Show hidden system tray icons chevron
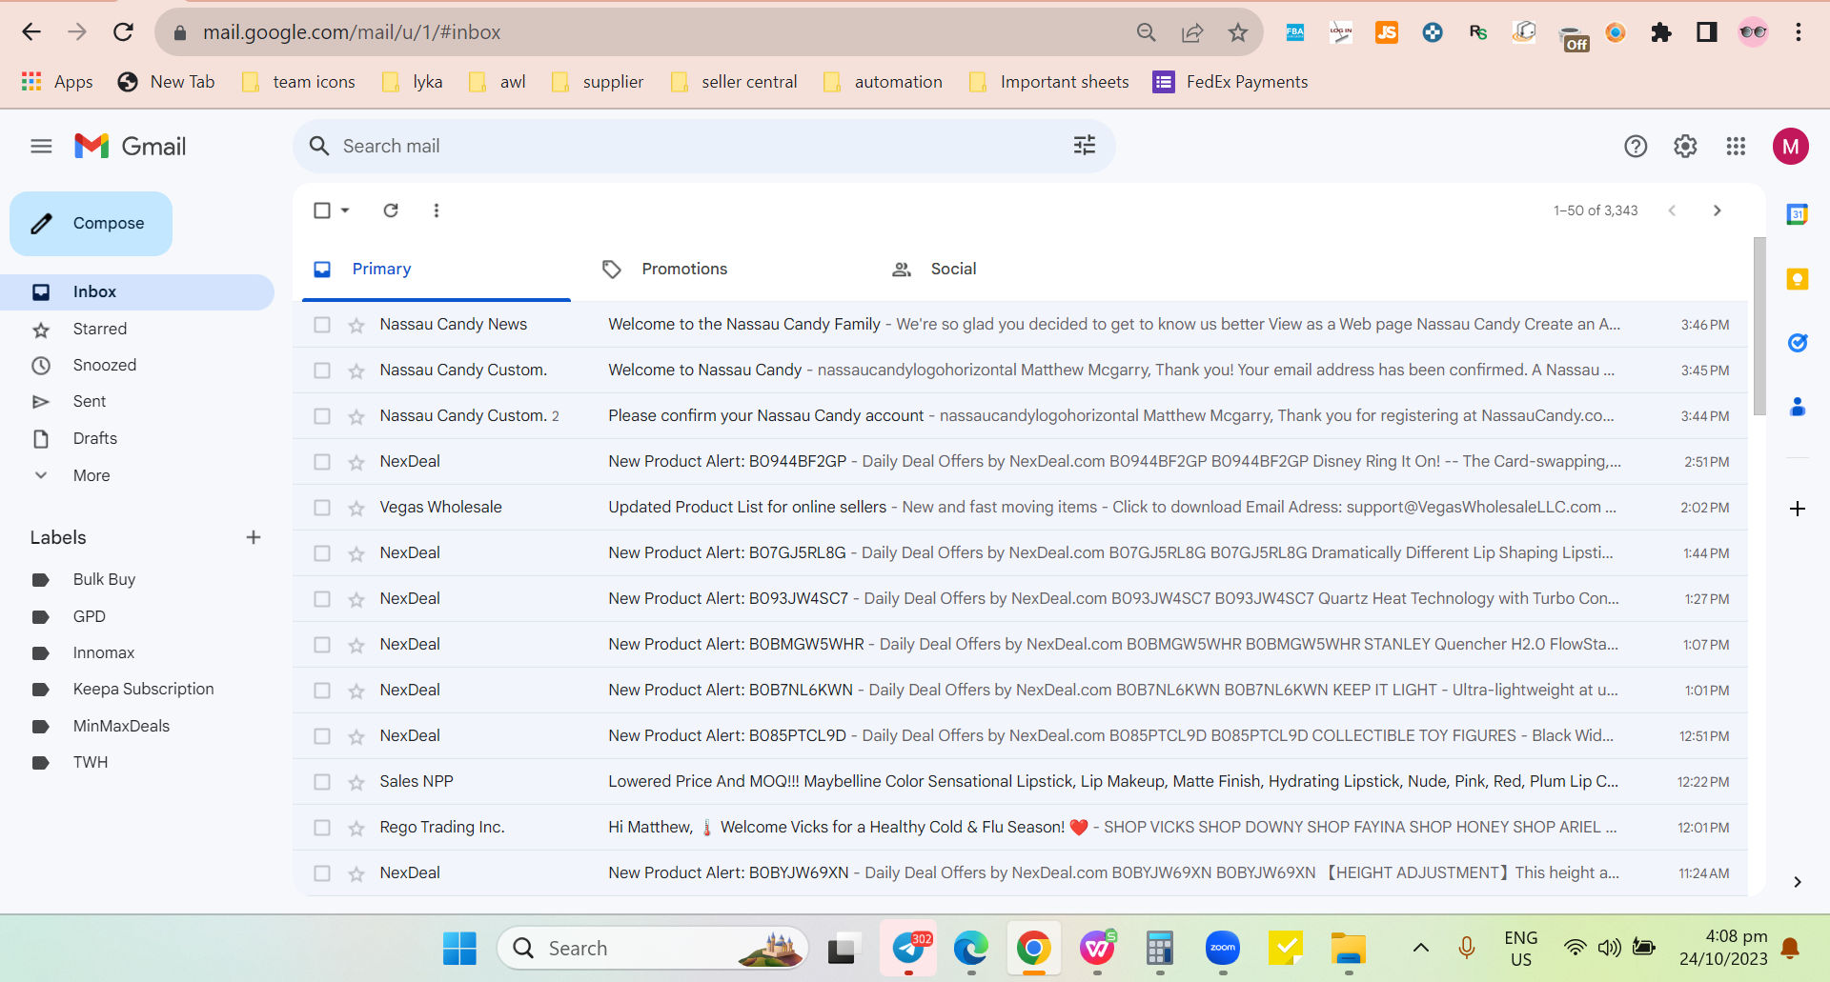 [x=1420, y=948]
